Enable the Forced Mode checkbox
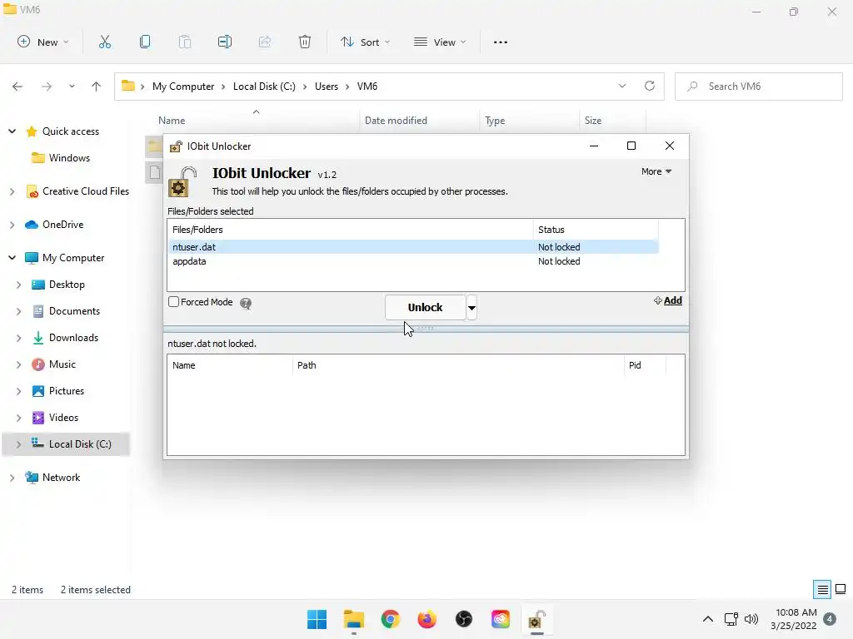The width and height of the screenshot is (853, 639). click(x=173, y=301)
